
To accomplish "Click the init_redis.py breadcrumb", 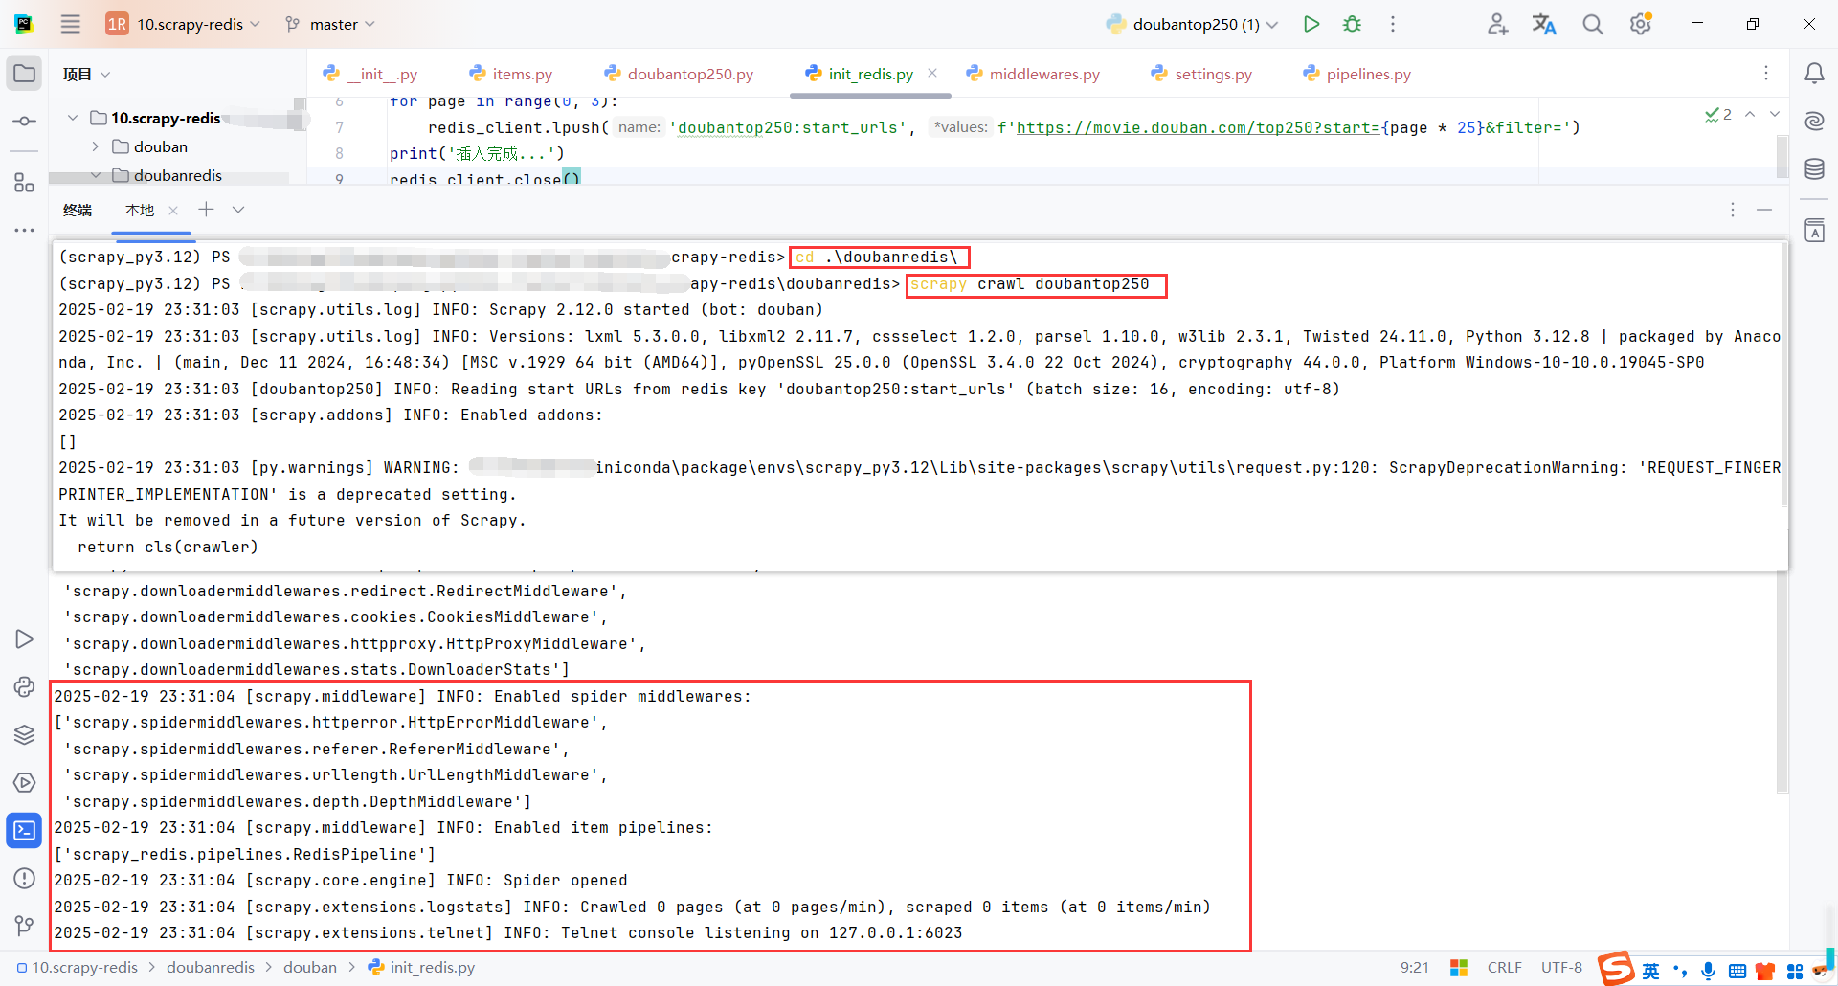I will pos(422,967).
